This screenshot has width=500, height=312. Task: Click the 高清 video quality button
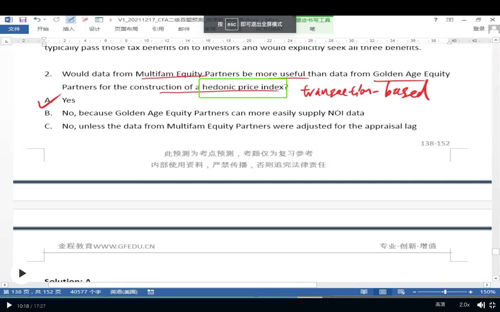coord(440,305)
